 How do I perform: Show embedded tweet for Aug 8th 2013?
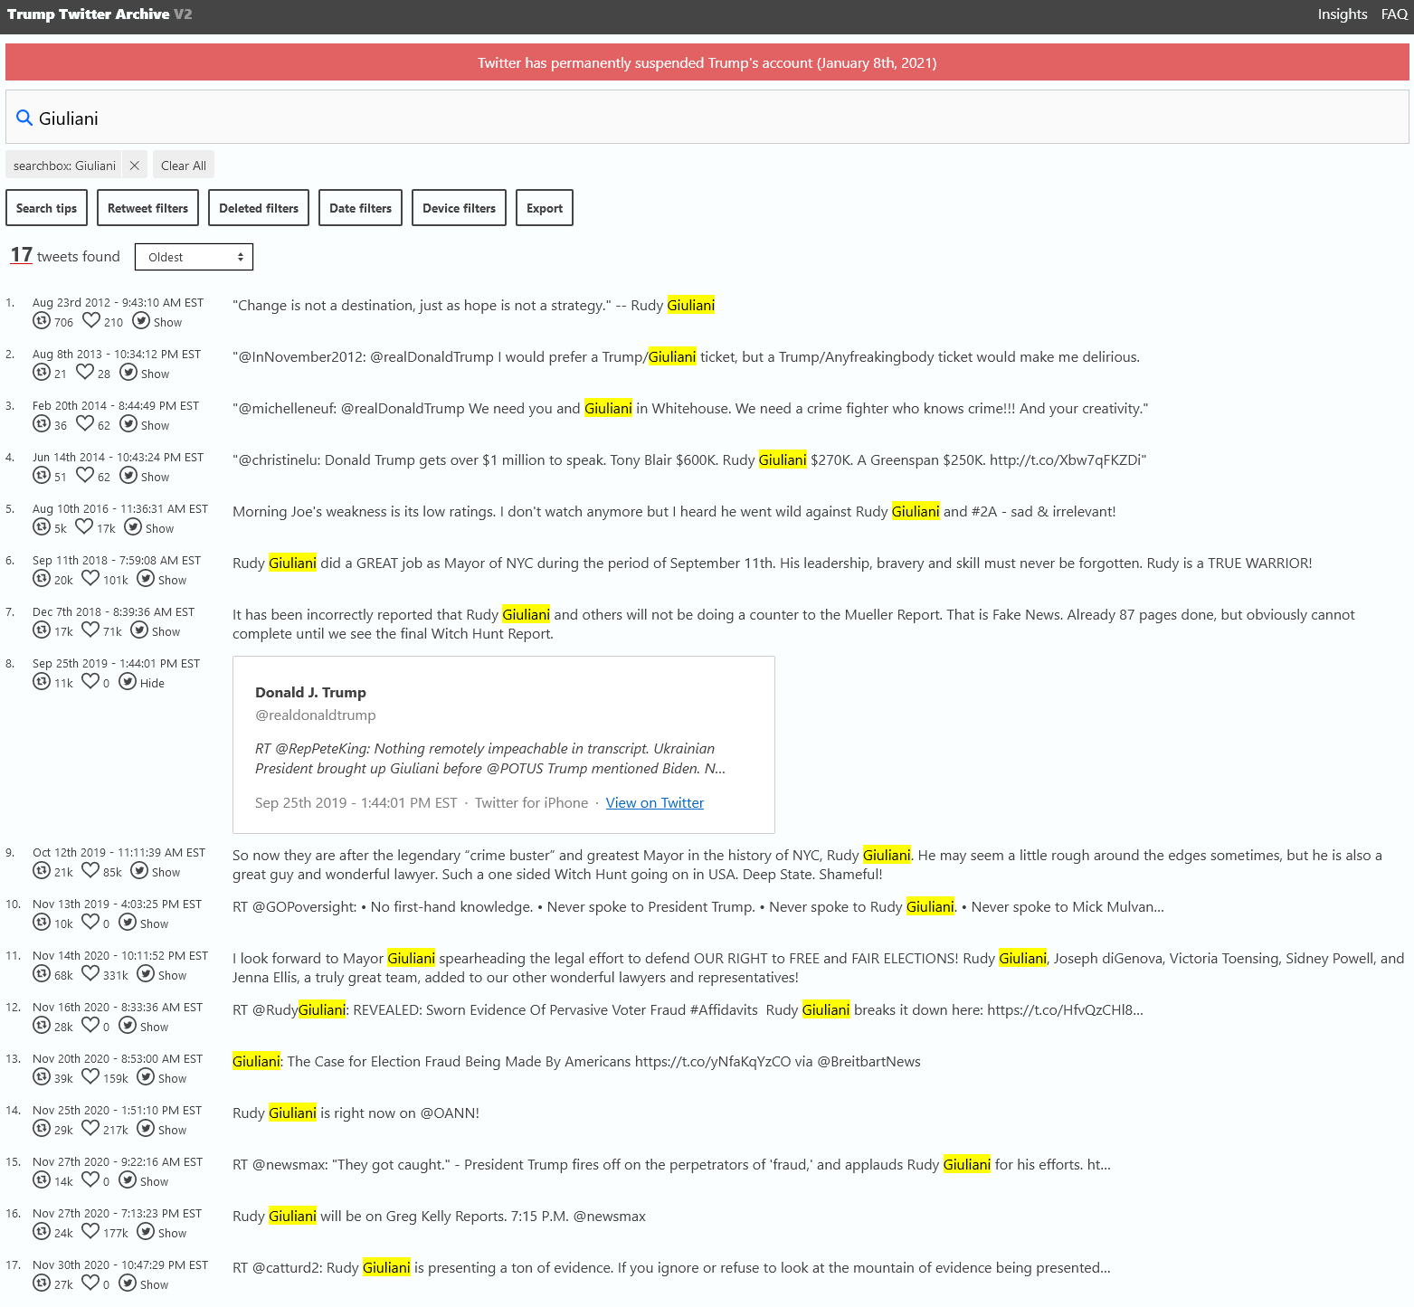coord(155,374)
